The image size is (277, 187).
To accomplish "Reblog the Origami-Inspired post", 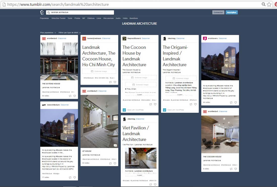I will [191, 104].
